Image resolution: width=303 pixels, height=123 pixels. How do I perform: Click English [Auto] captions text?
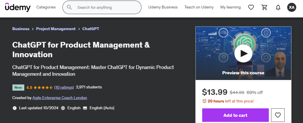pyautogui.click(x=102, y=108)
